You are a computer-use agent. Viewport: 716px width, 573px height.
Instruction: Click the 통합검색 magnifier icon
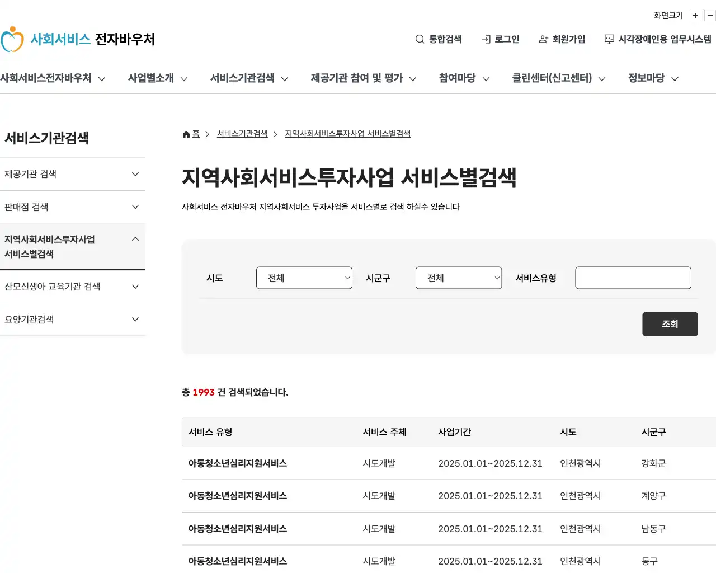(x=419, y=39)
